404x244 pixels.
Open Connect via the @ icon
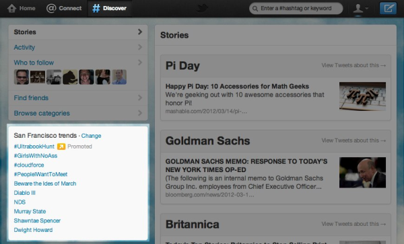[50, 8]
